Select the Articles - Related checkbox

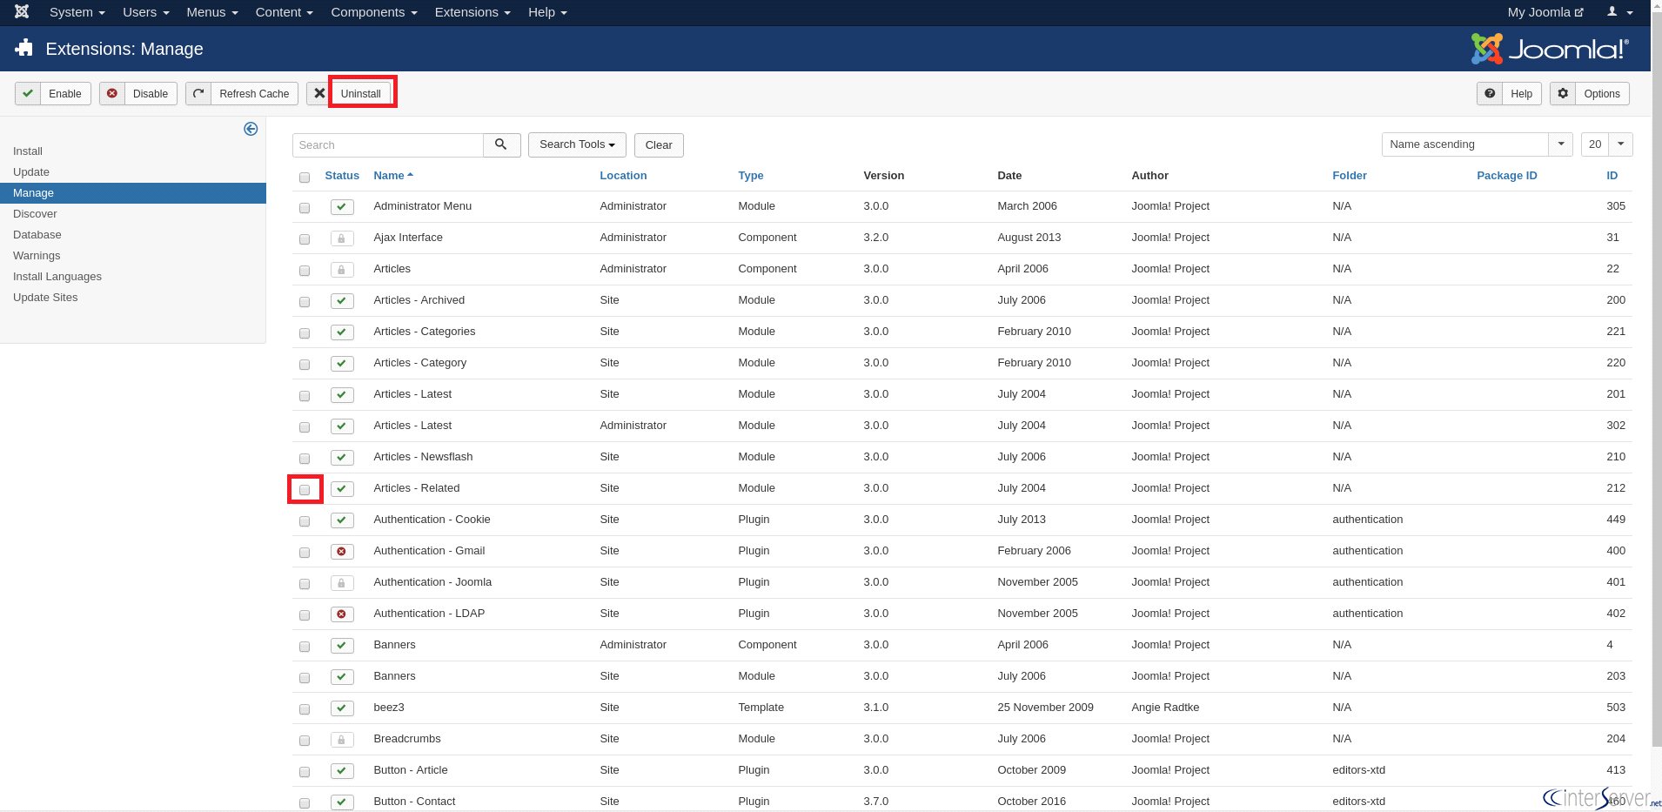pos(305,490)
